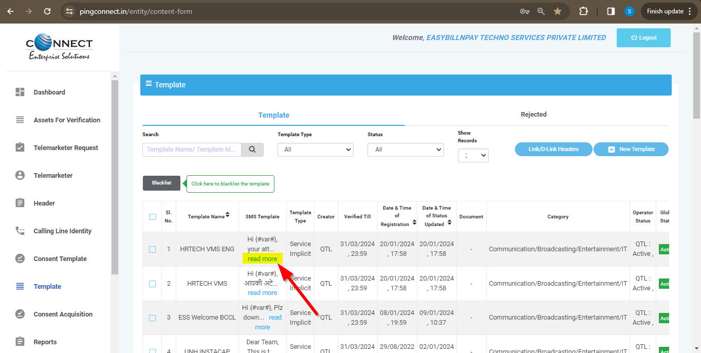Screen dimensions: 701x353
Task: Bookmark this page with star icon
Action: [x=558, y=11]
